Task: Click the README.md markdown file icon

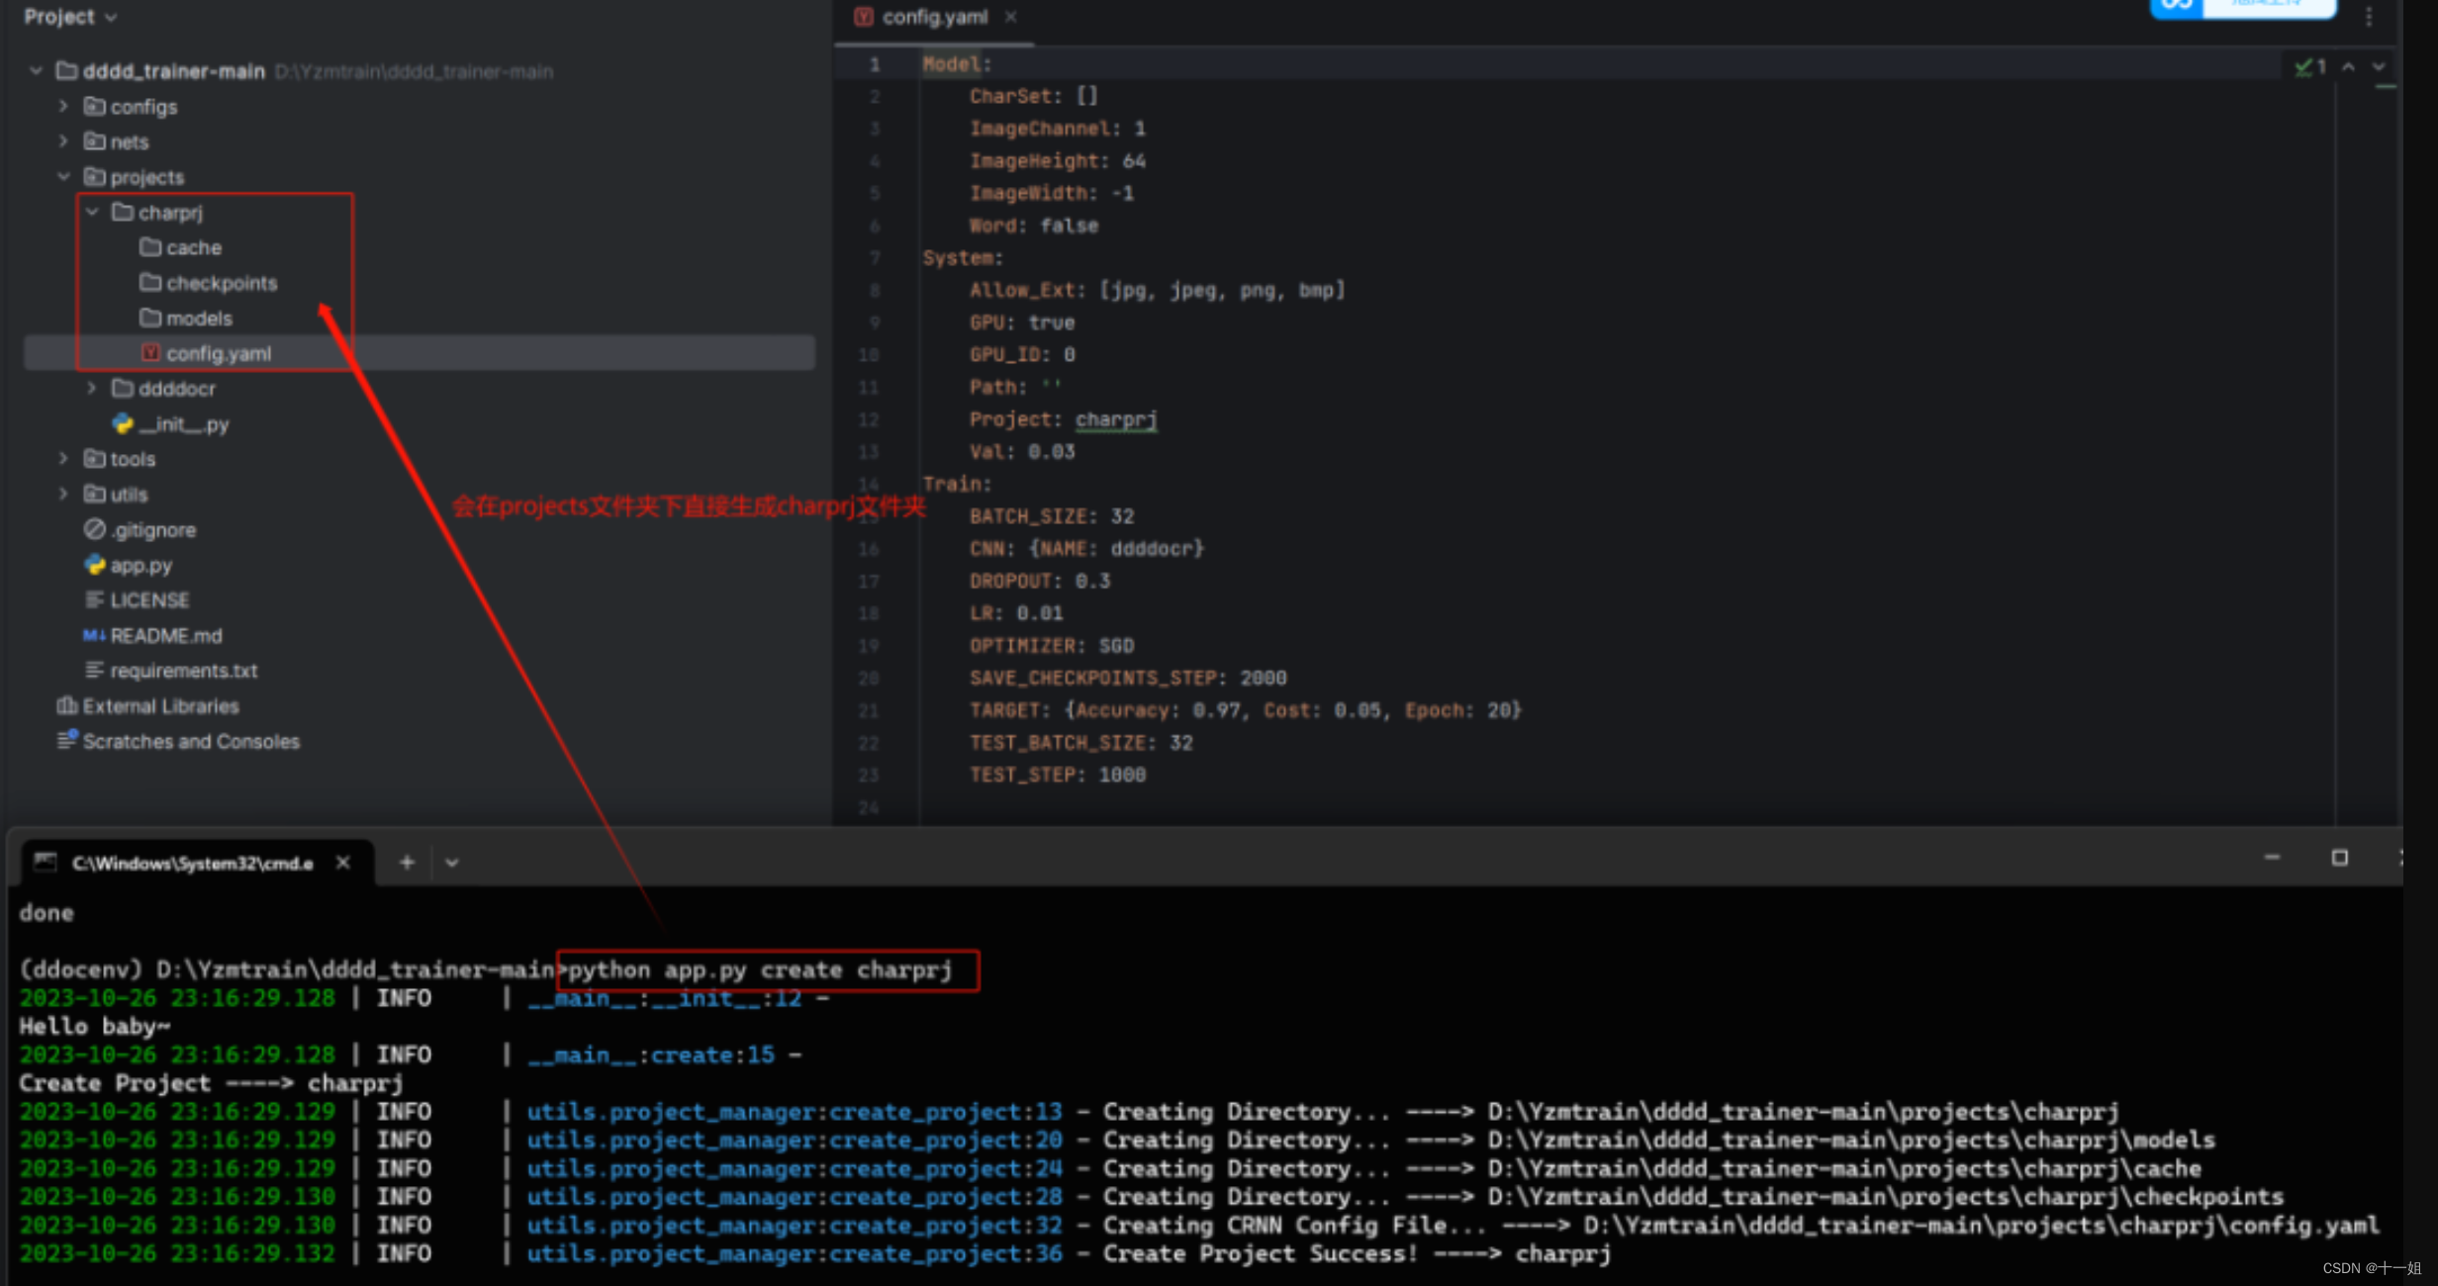Action: point(94,635)
